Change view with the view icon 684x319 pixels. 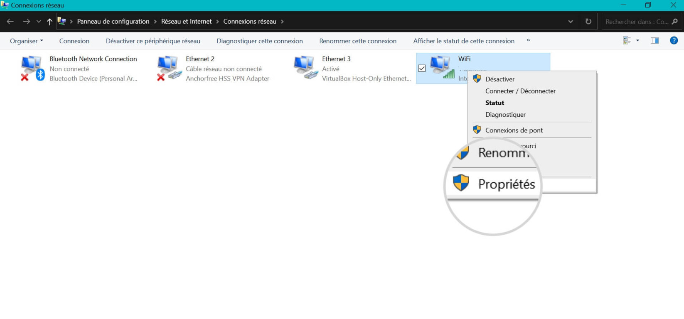pyautogui.click(x=627, y=40)
